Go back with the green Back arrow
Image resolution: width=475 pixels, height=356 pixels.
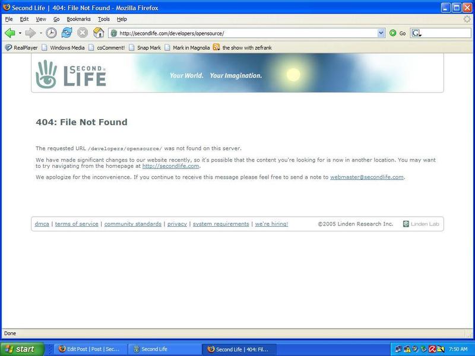(x=10, y=33)
